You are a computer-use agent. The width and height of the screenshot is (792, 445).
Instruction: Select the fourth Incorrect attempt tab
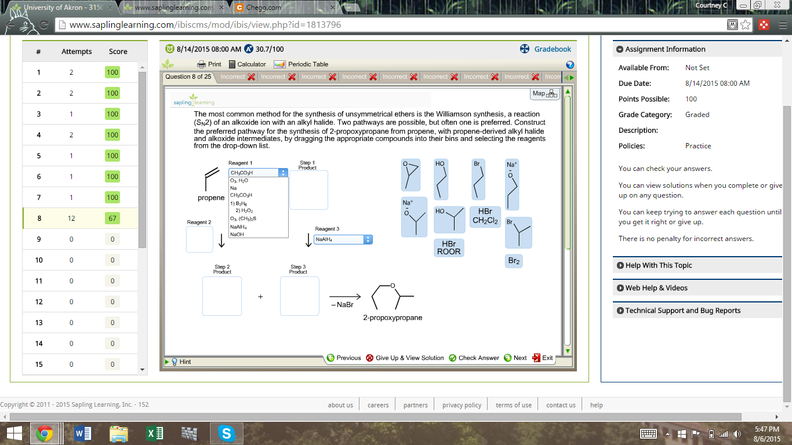coord(359,76)
